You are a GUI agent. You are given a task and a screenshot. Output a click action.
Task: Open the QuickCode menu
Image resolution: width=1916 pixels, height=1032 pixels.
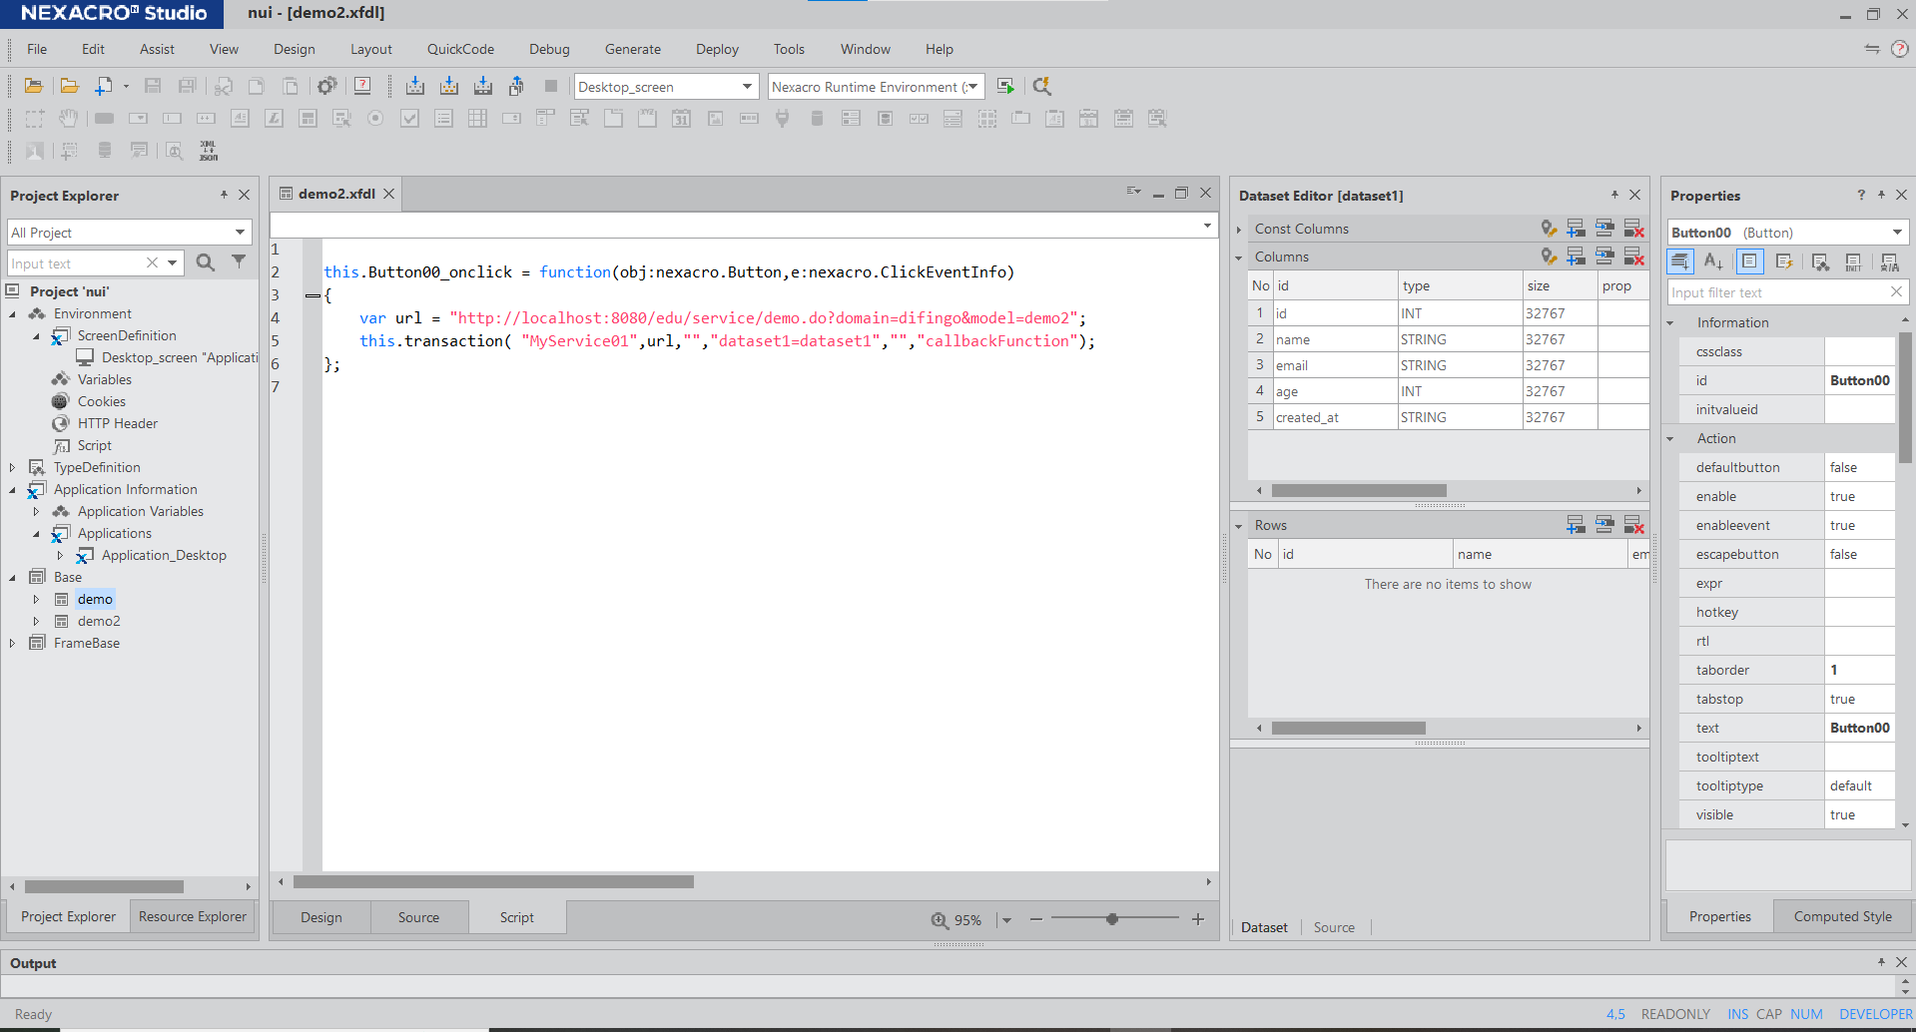click(x=460, y=49)
